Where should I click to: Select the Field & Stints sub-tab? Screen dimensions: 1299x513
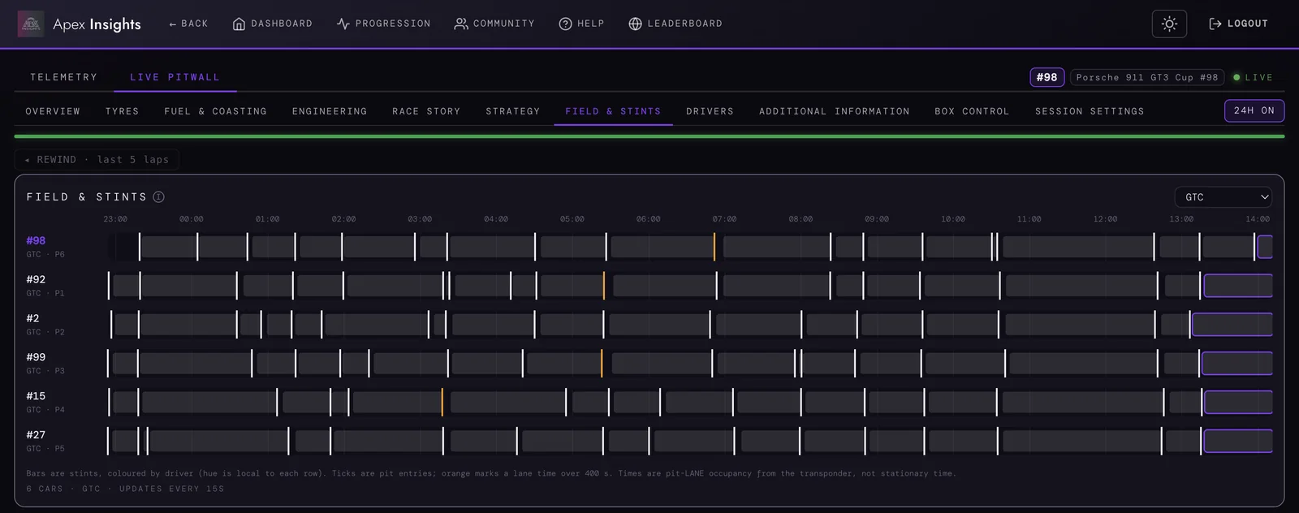(613, 111)
